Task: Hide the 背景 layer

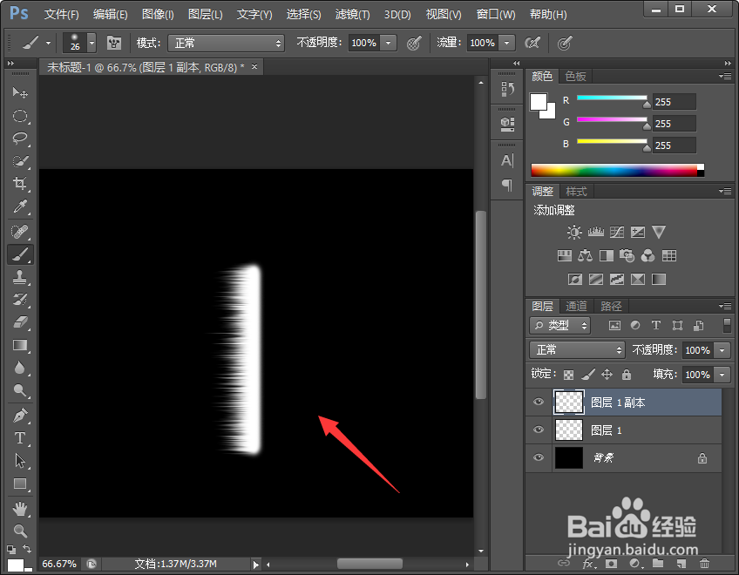Action: (x=539, y=457)
